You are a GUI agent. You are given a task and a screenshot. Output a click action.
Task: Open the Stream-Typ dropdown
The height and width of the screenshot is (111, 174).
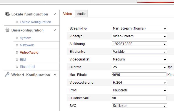(x=139, y=28)
